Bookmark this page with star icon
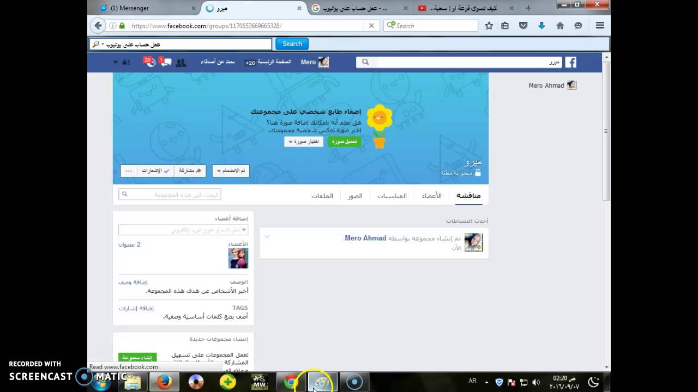 pyautogui.click(x=489, y=26)
